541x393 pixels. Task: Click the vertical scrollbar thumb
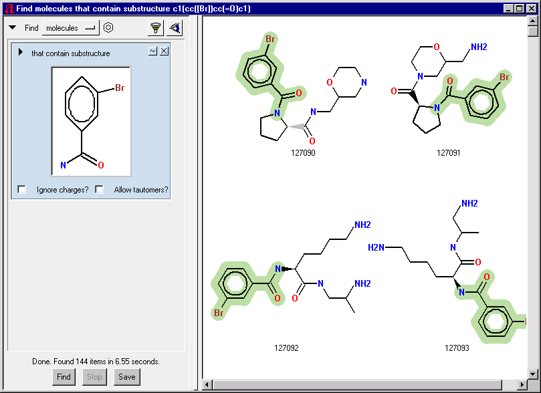[533, 31]
